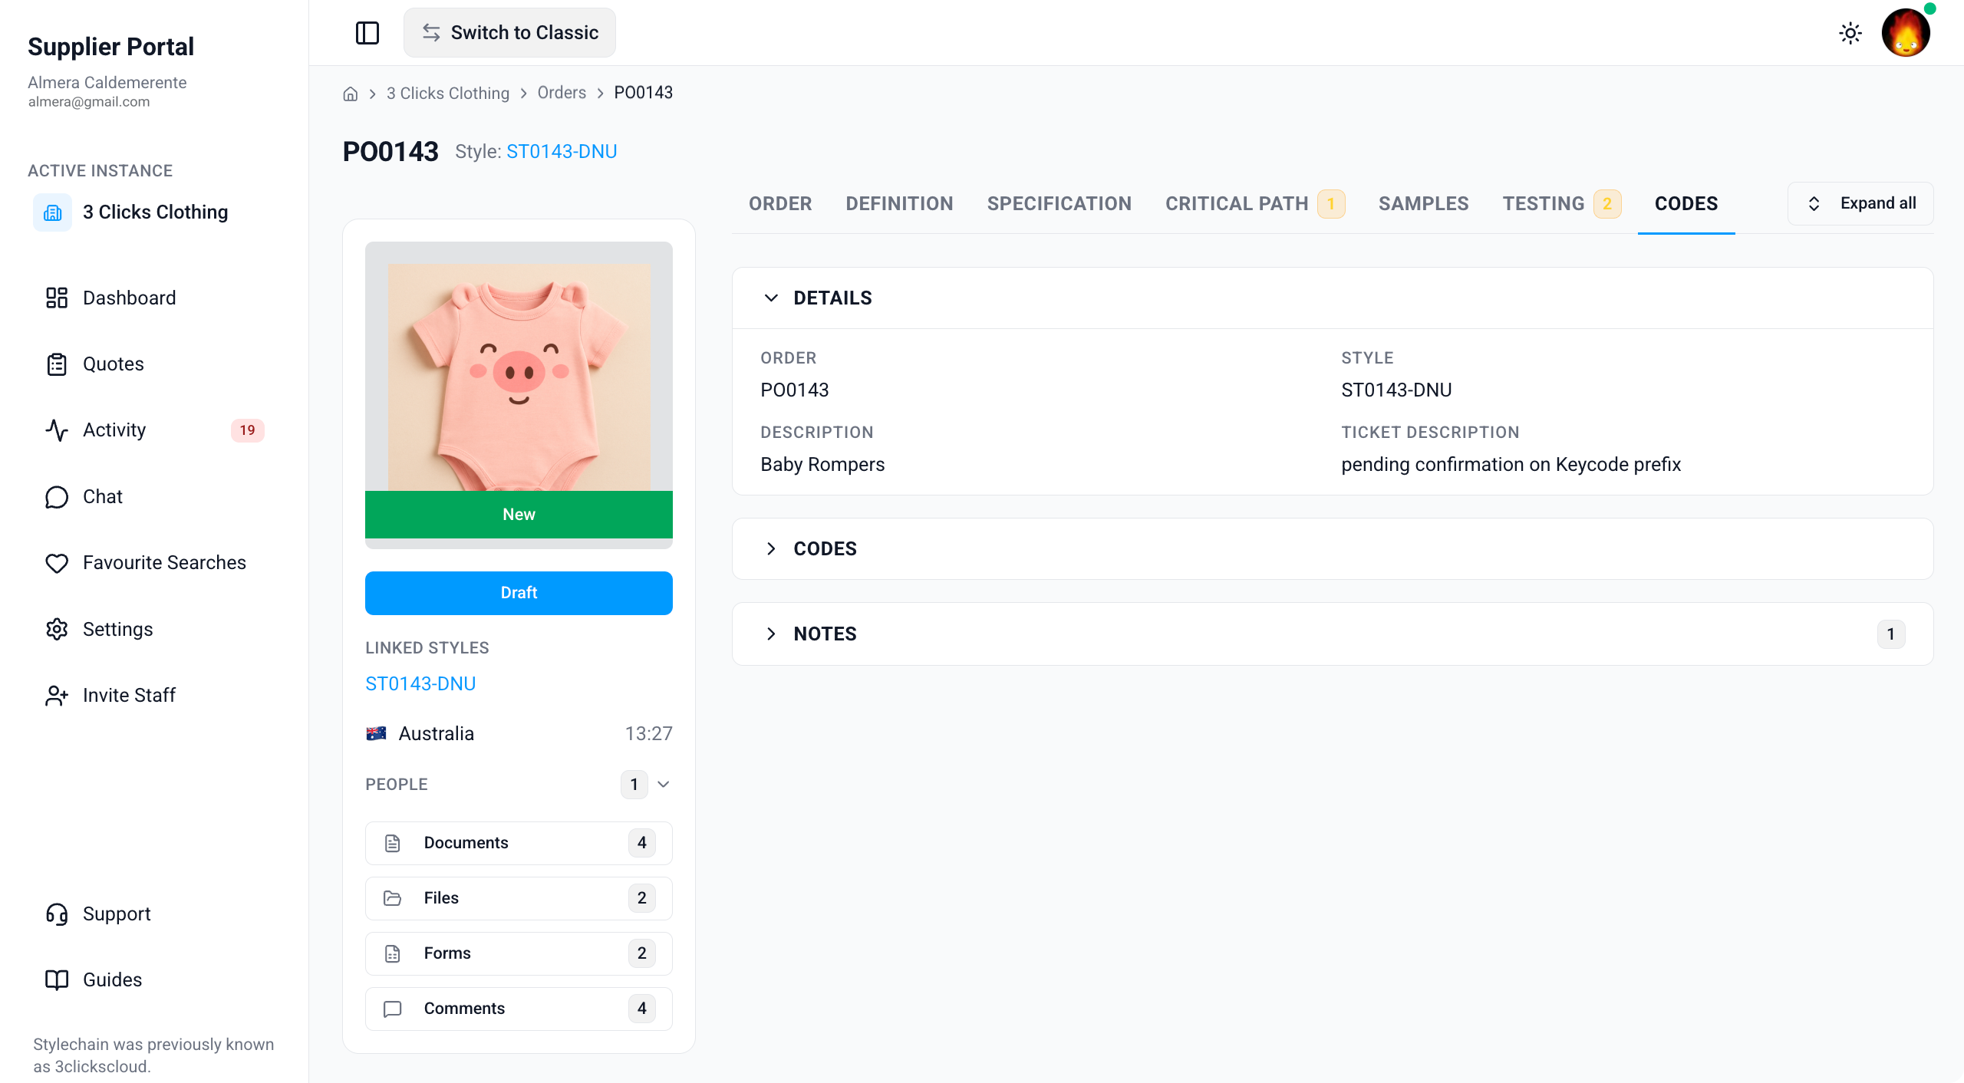Screen dimensions: 1964x1083
Task: Click the ST0143-DNU style value in Details
Action: point(1396,390)
